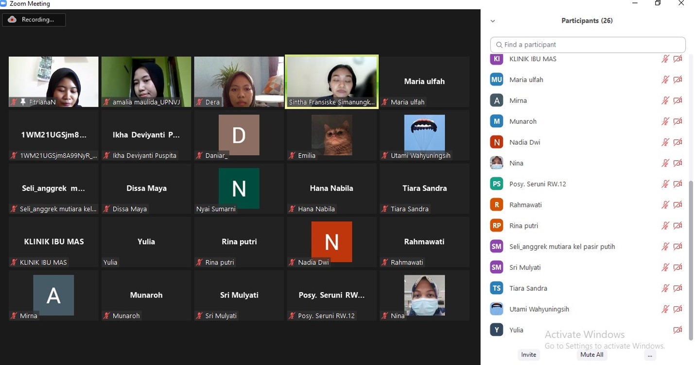
Task: Click the camera-off icon next to Yulia
Action: [x=678, y=330]
